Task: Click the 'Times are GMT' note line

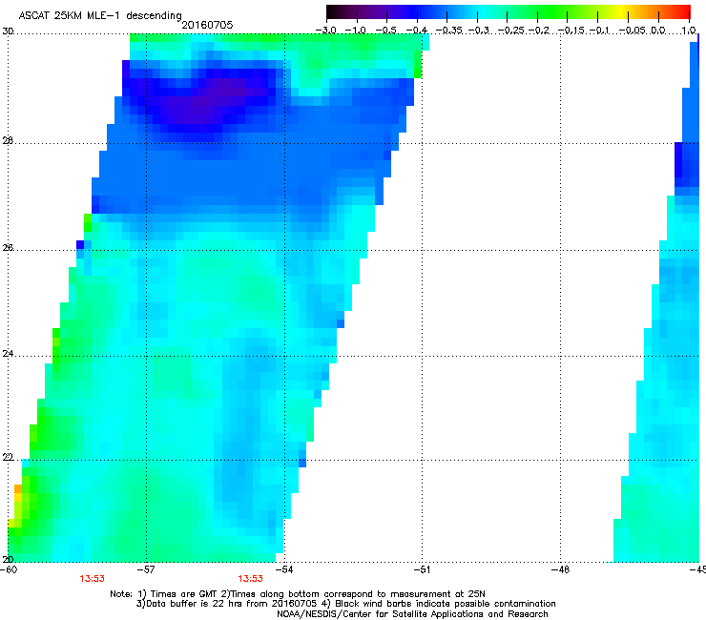Action: pos(298,594)
